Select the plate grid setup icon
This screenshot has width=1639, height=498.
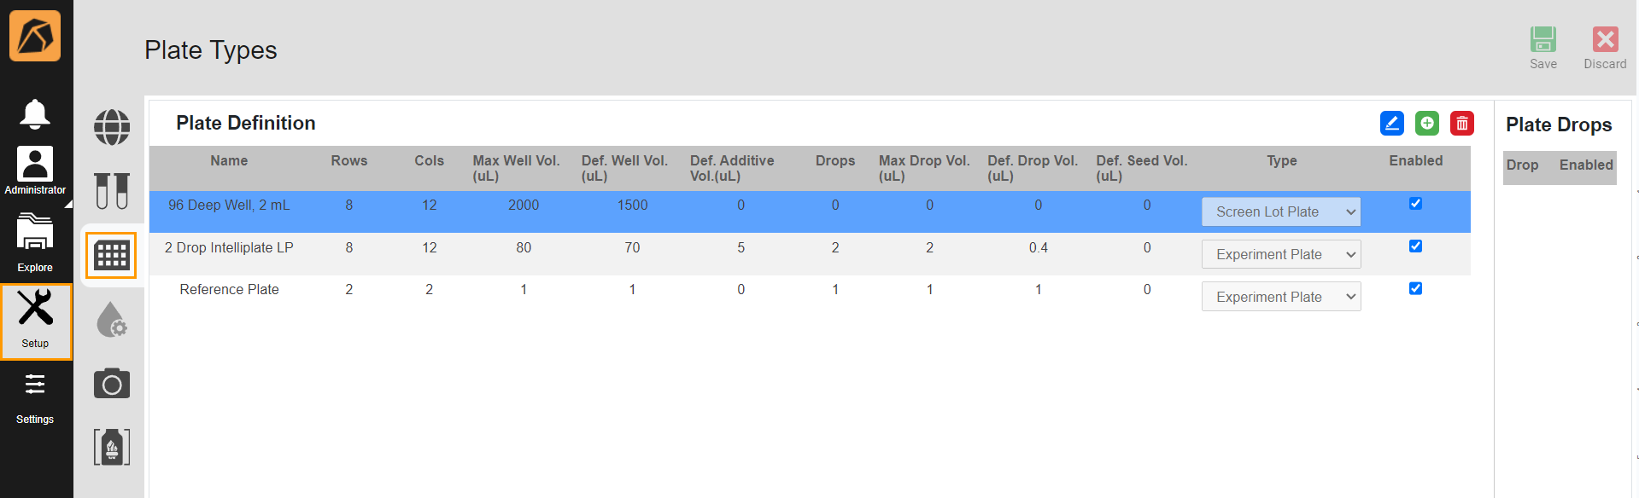click(x=111, y=255)
